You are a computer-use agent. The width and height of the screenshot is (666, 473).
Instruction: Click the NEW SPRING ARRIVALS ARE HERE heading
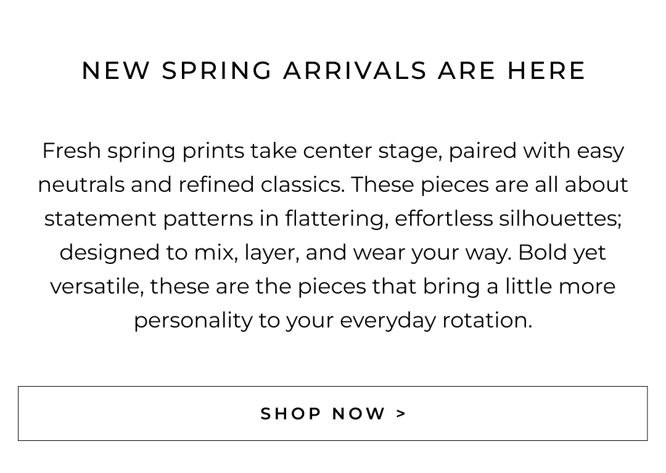click(x=333, y=71)
